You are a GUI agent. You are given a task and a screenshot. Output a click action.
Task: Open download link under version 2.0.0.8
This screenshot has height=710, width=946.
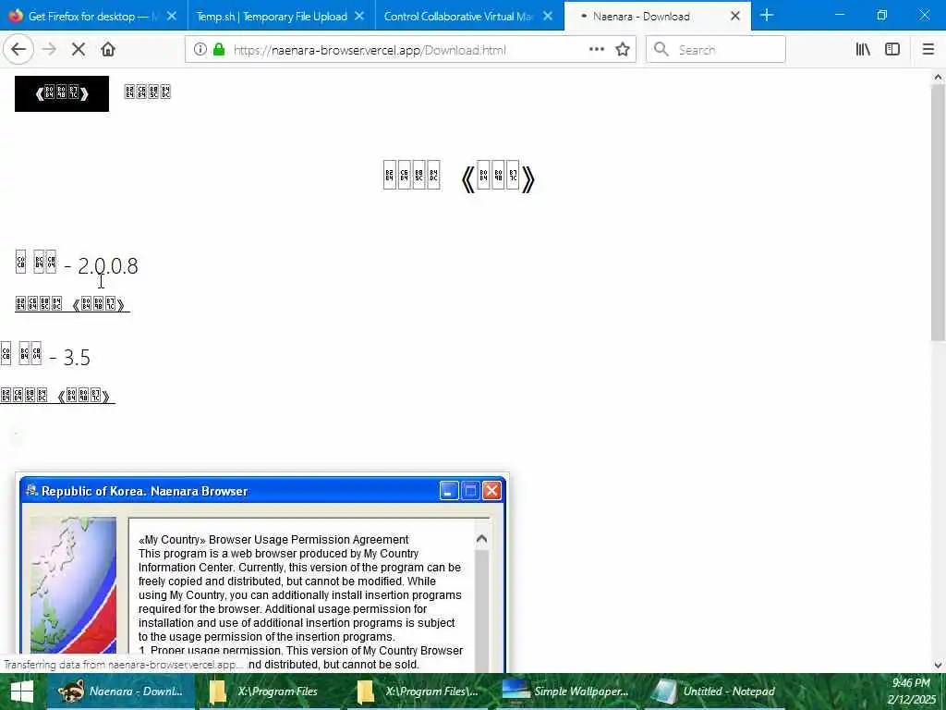(72, 304)
